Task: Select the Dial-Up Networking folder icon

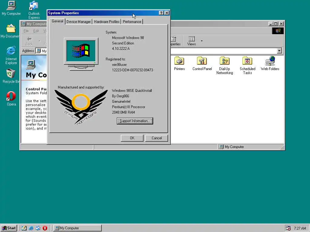Action: point(225,66)
